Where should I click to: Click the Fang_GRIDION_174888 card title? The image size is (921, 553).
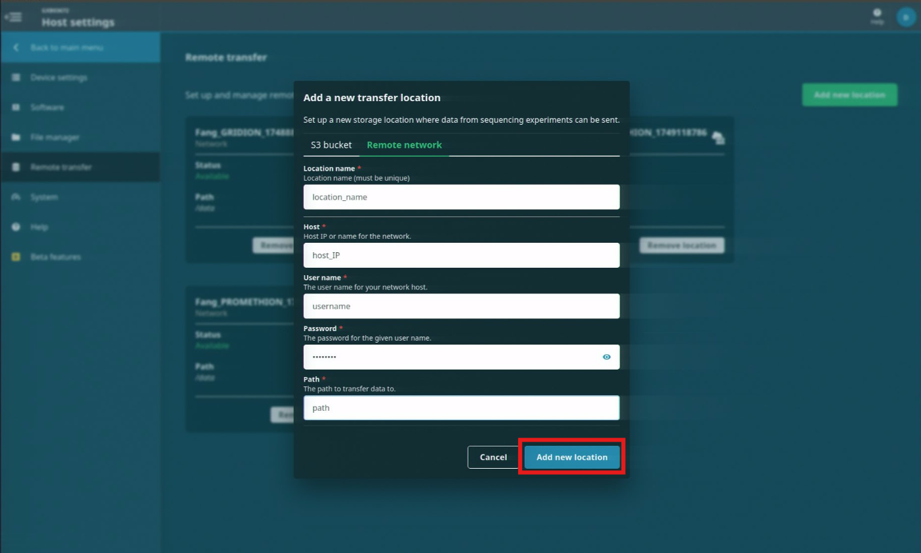[244, 133]
